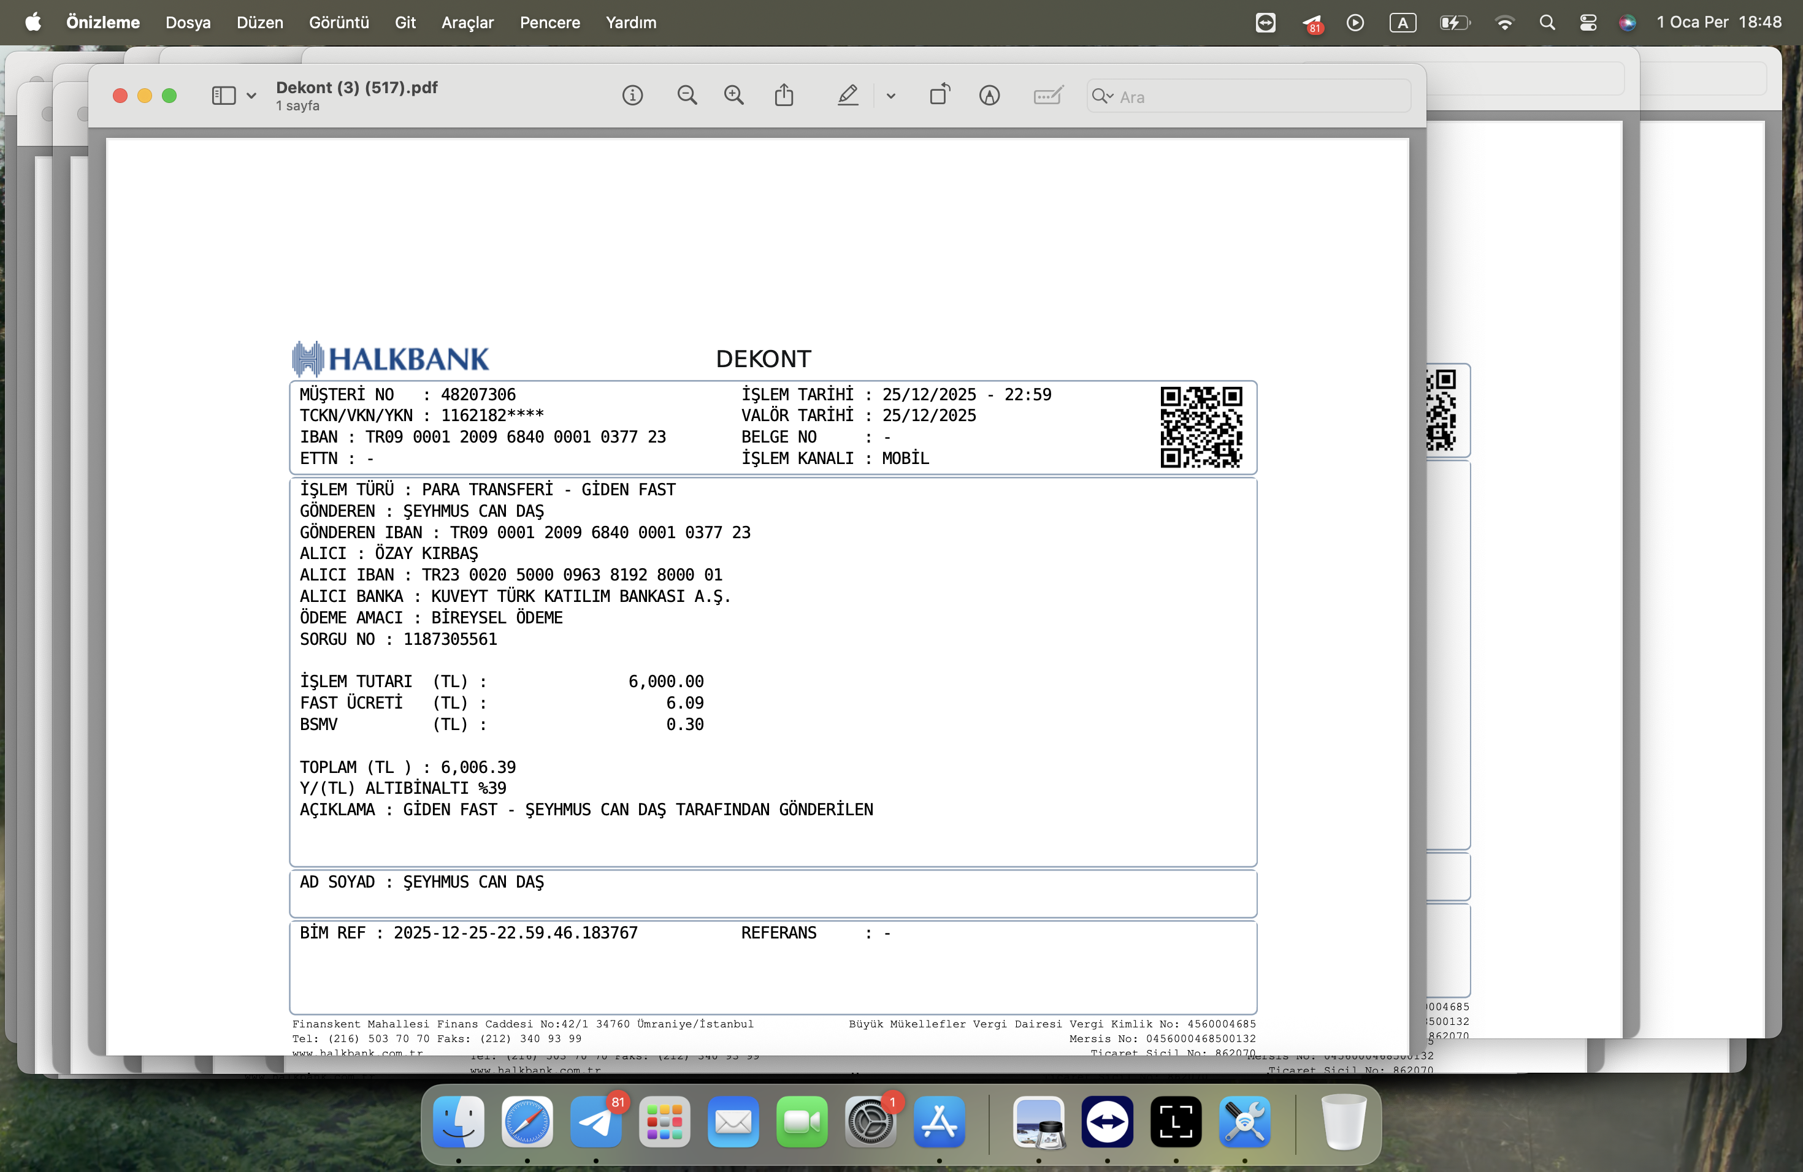Click the SORGU NO value 1187305561
The width and height of the screenshot is (1803, 1172).
click(x=450, y=639)
